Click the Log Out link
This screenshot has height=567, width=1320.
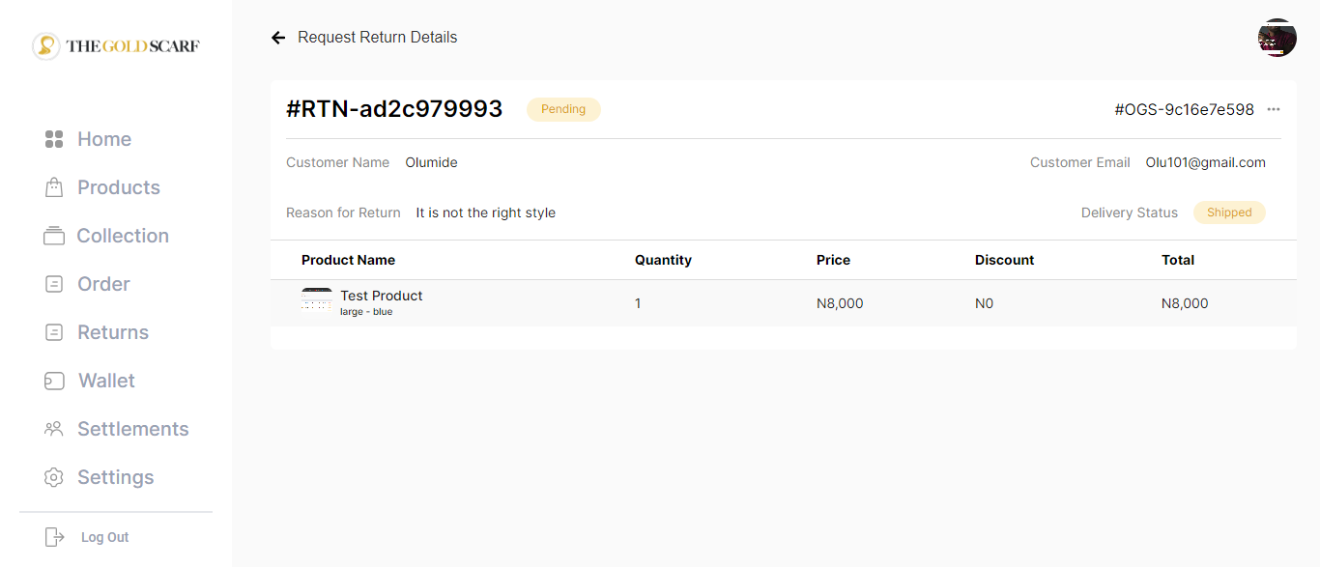point(104,537)
